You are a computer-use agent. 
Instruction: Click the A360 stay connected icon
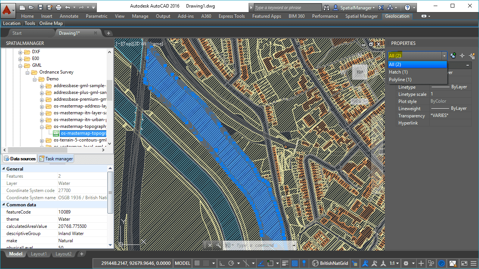click(x=390, y=8)
